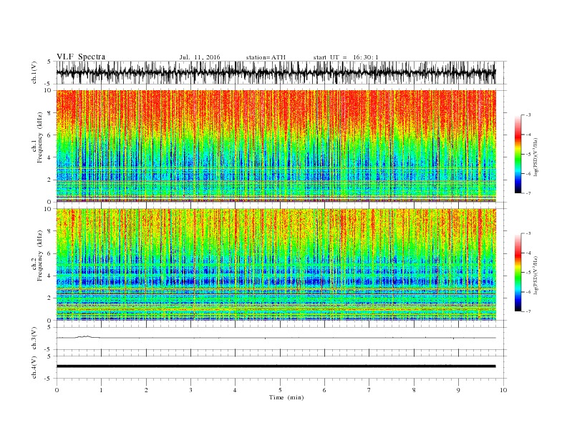Screen dimensions: 567x438
Task: Click the "5" tick of ch.1(V) axis
Action: point(50,62)
